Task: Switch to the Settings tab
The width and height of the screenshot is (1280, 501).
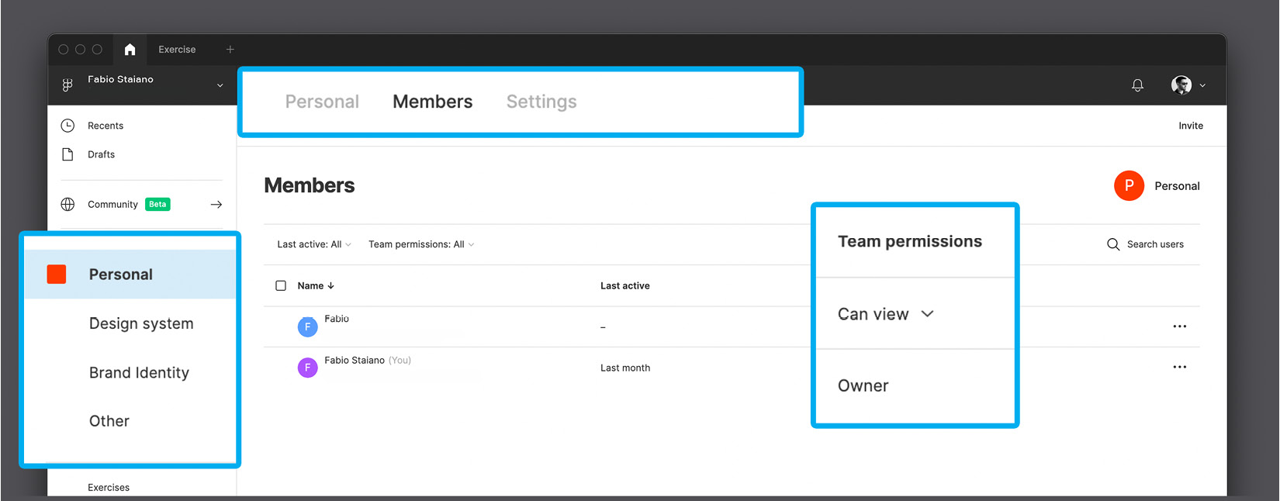Action: click(541, 102)
